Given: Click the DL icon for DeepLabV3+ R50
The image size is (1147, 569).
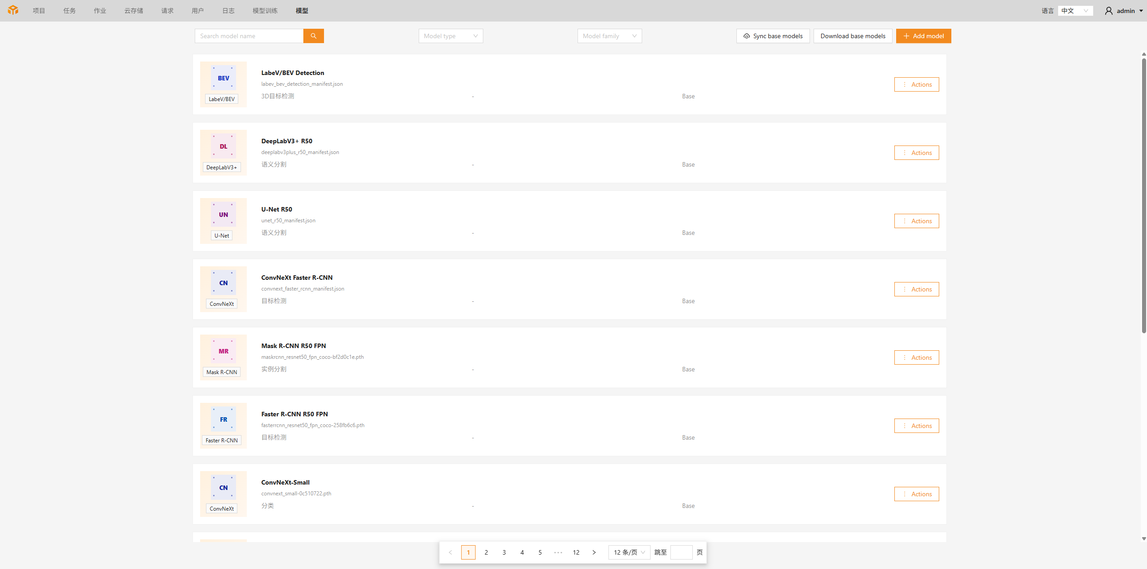Looking at the screenshot, I should [x=223, y=146].
